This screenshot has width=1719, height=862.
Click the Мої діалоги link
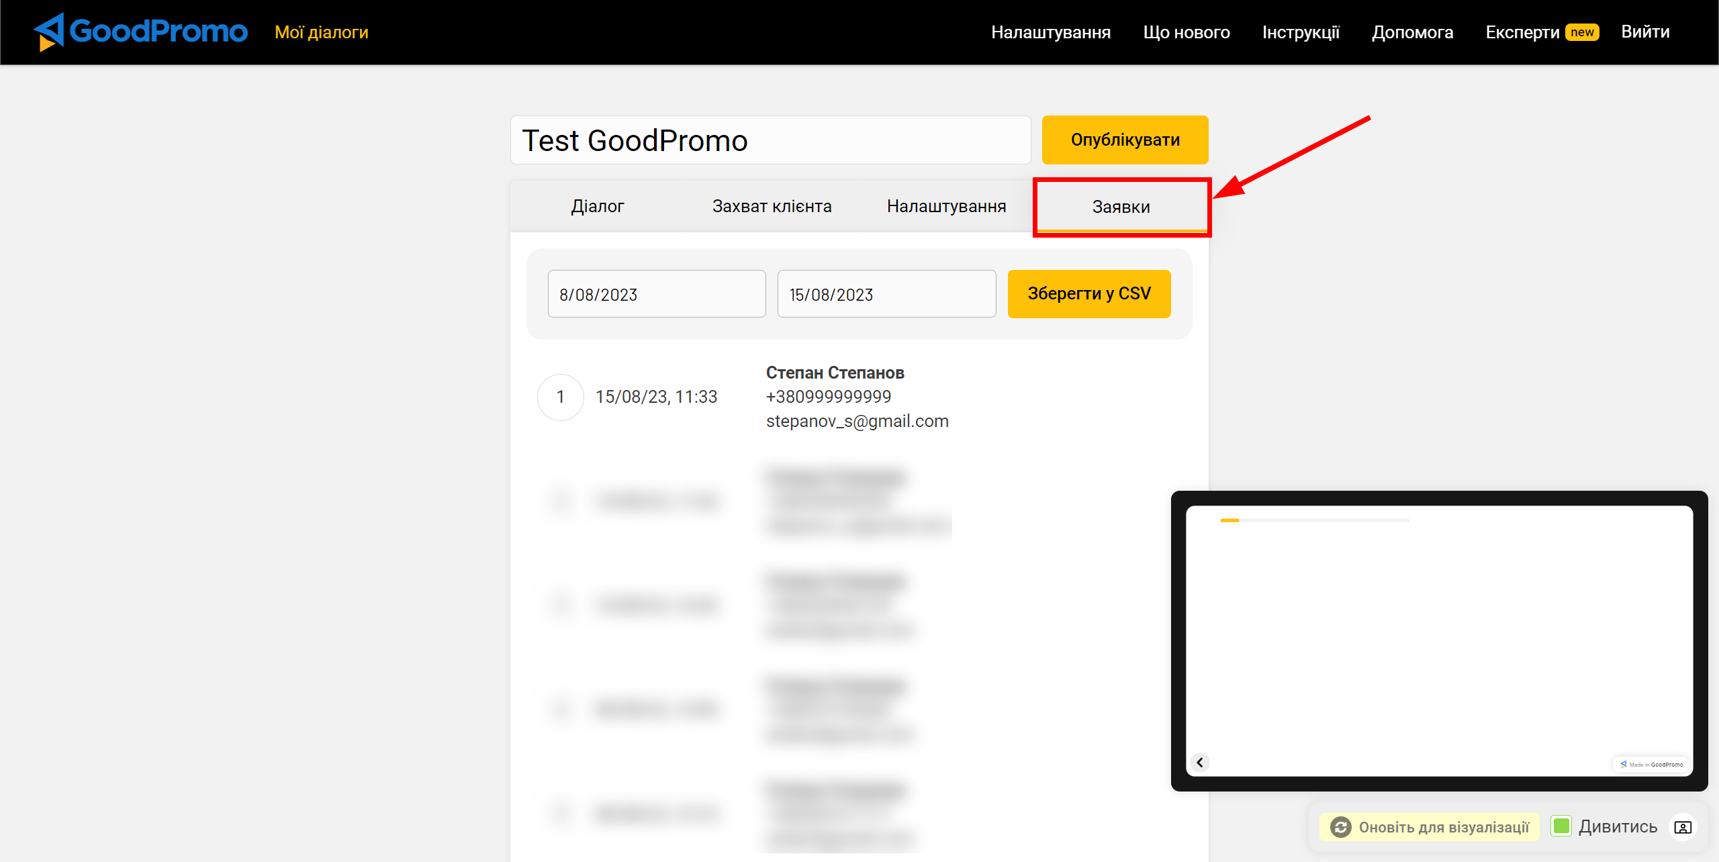(321, 32)
